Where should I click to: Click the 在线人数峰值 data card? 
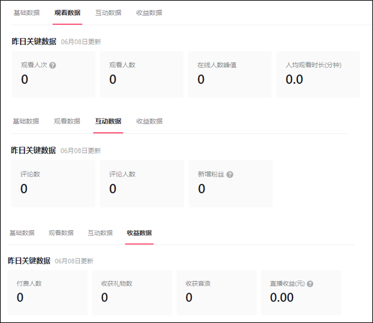(x=230, y=74)
